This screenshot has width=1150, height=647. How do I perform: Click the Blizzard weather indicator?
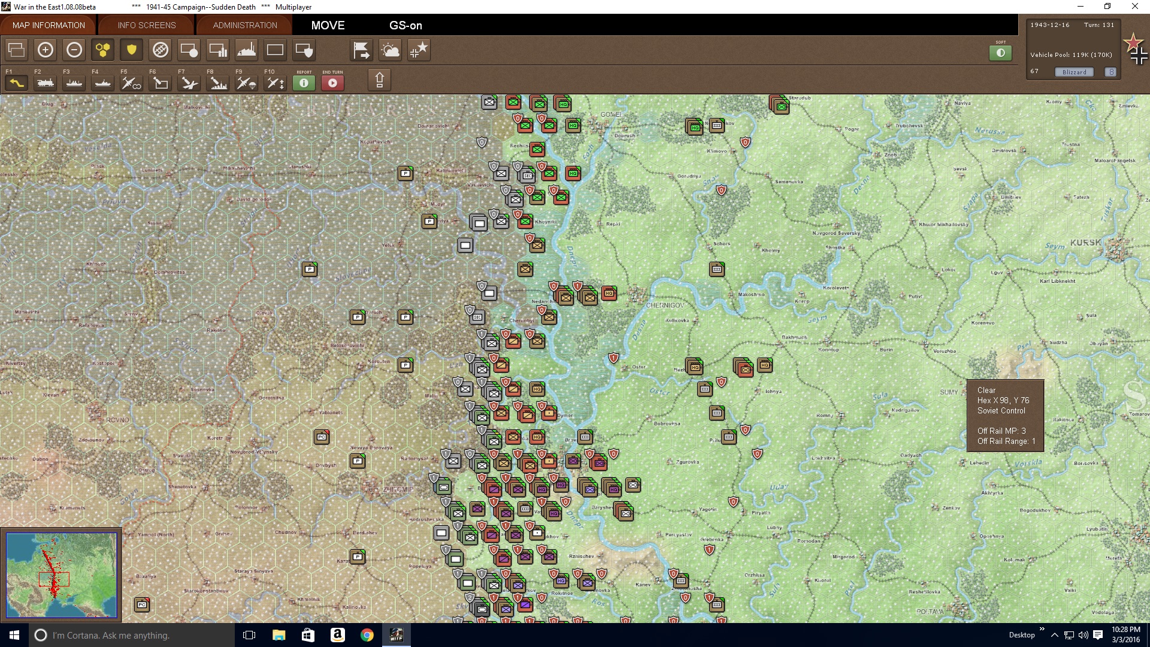pyautogui.click(x=1074, y=71)
